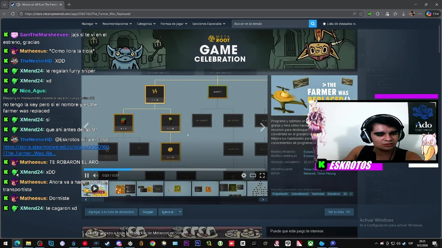Viewport: 442px width, 248px height.
Task: Close the Steam browser tab
Action: [x=61, y=4]
